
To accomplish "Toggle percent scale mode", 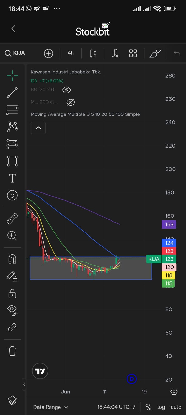I will 148,407.
